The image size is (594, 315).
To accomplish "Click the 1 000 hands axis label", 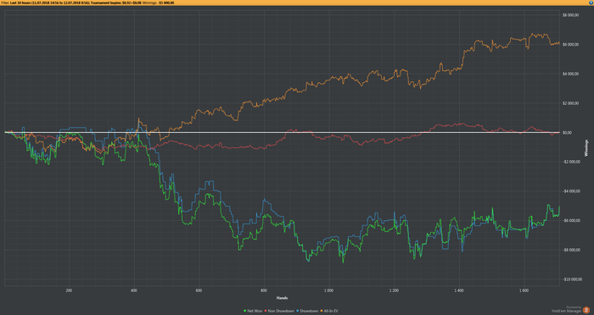I will [x=328, y=290].
